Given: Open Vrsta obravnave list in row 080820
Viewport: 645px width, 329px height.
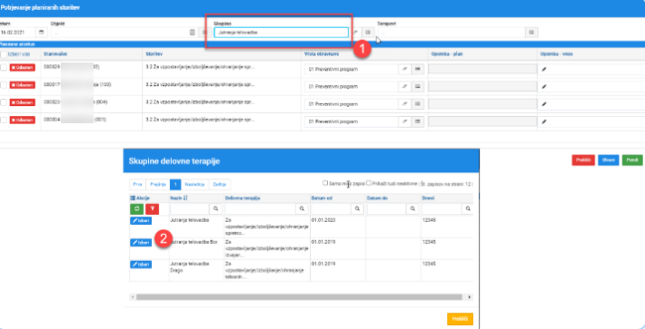Looking at the screenshot, I should click(418, 104).
